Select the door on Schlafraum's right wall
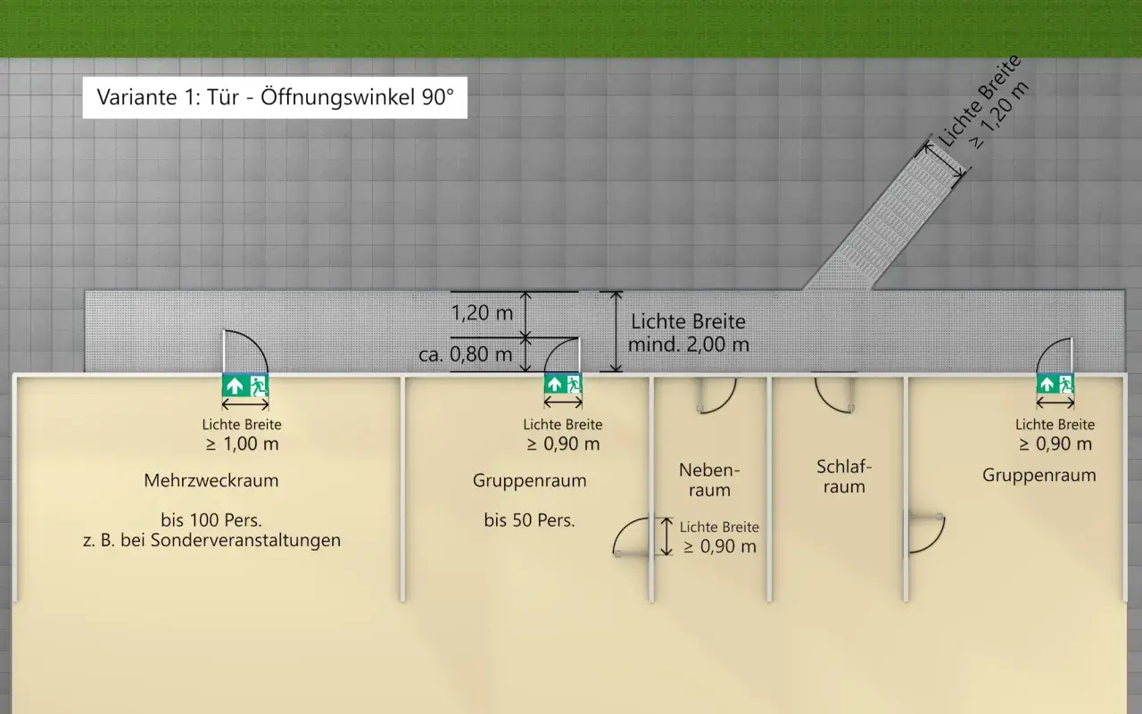 click(x=925, y=533)
